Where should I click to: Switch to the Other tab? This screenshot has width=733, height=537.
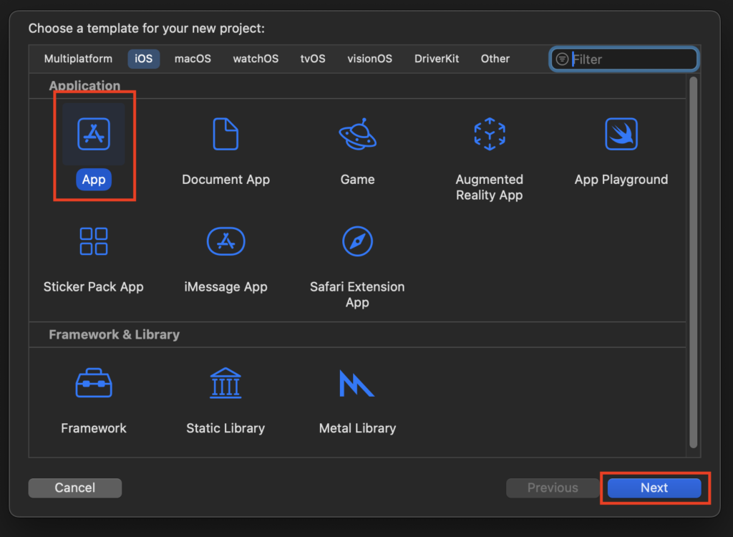(x=495, y=59)
